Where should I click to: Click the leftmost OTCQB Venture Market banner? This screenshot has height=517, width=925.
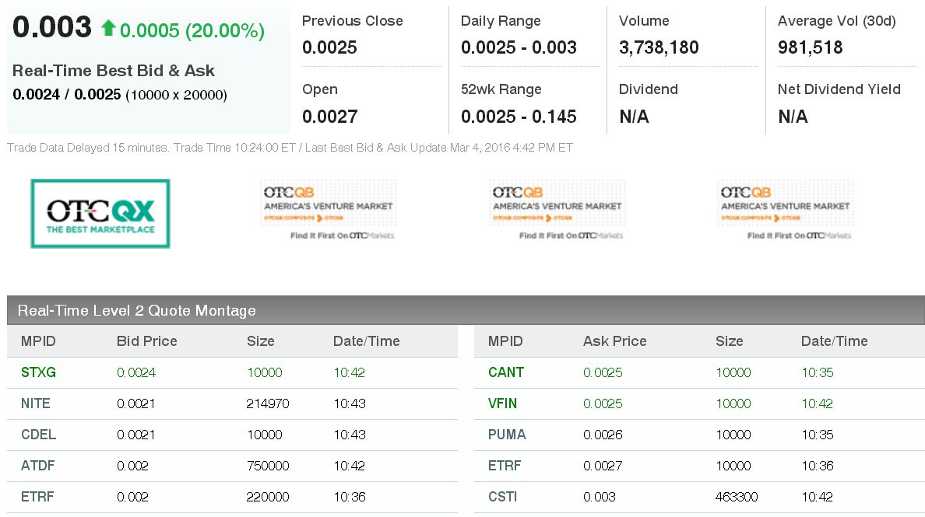point(328,211)
